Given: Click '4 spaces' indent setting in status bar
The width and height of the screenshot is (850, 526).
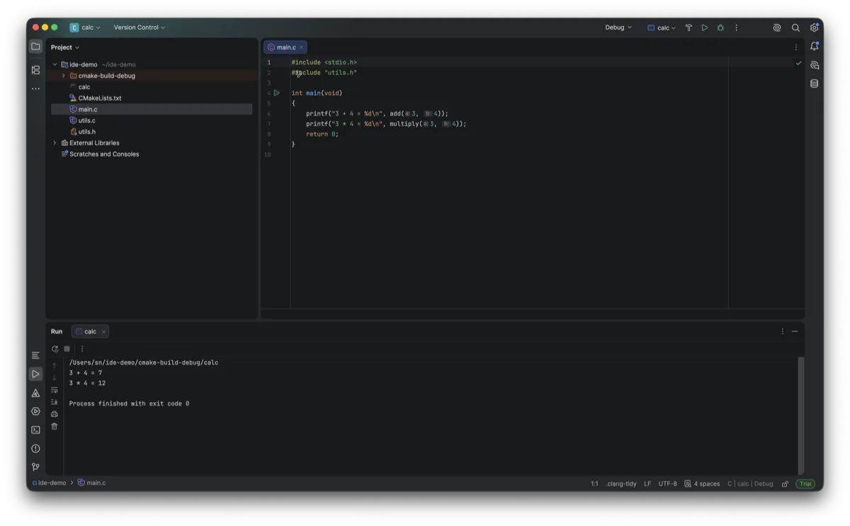Looking at the screenshot, I should pos(702,484).
